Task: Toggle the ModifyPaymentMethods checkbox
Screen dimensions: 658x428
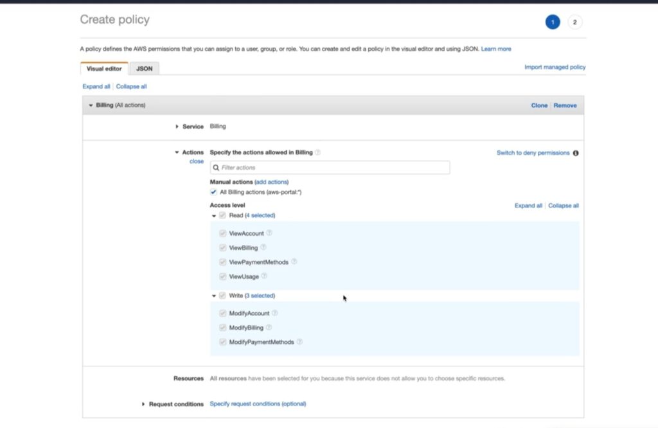Action: [x=222, y=342]
